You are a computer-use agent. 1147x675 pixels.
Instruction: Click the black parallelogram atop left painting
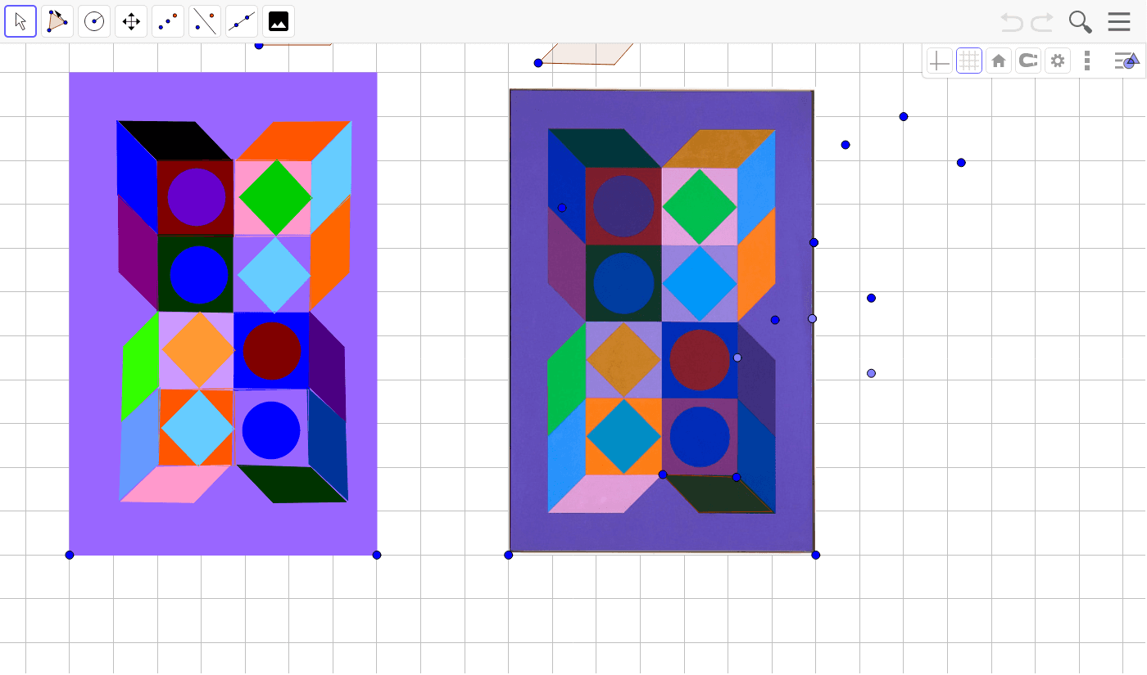pyautogui.click(x=175, y=141)
